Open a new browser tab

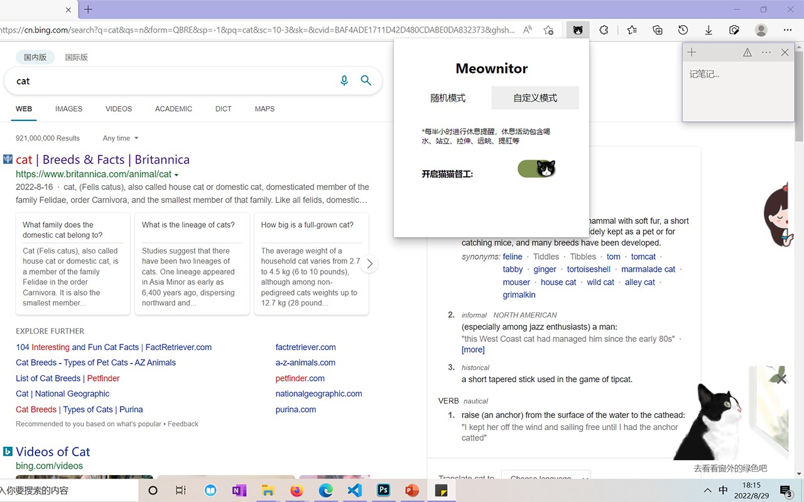(88, 9)
